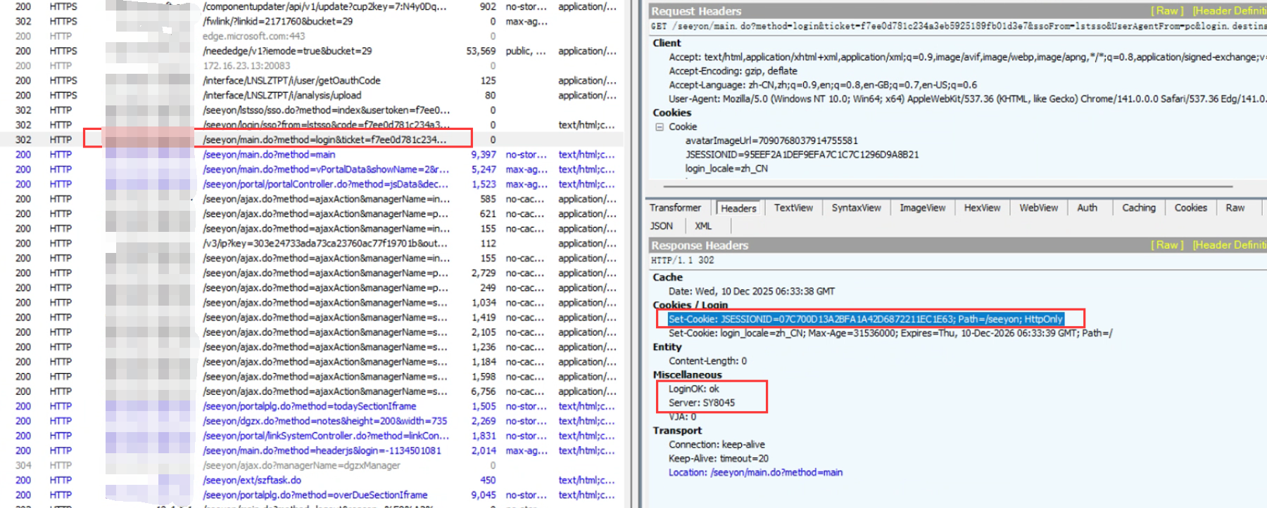Select the /interface/LNSLZTPT/i/user/getOauthCode session
This screenshot has width=1267, height=508.
[291, 81]
